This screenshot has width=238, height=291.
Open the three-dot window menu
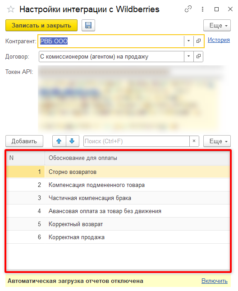tap(202, 9)
